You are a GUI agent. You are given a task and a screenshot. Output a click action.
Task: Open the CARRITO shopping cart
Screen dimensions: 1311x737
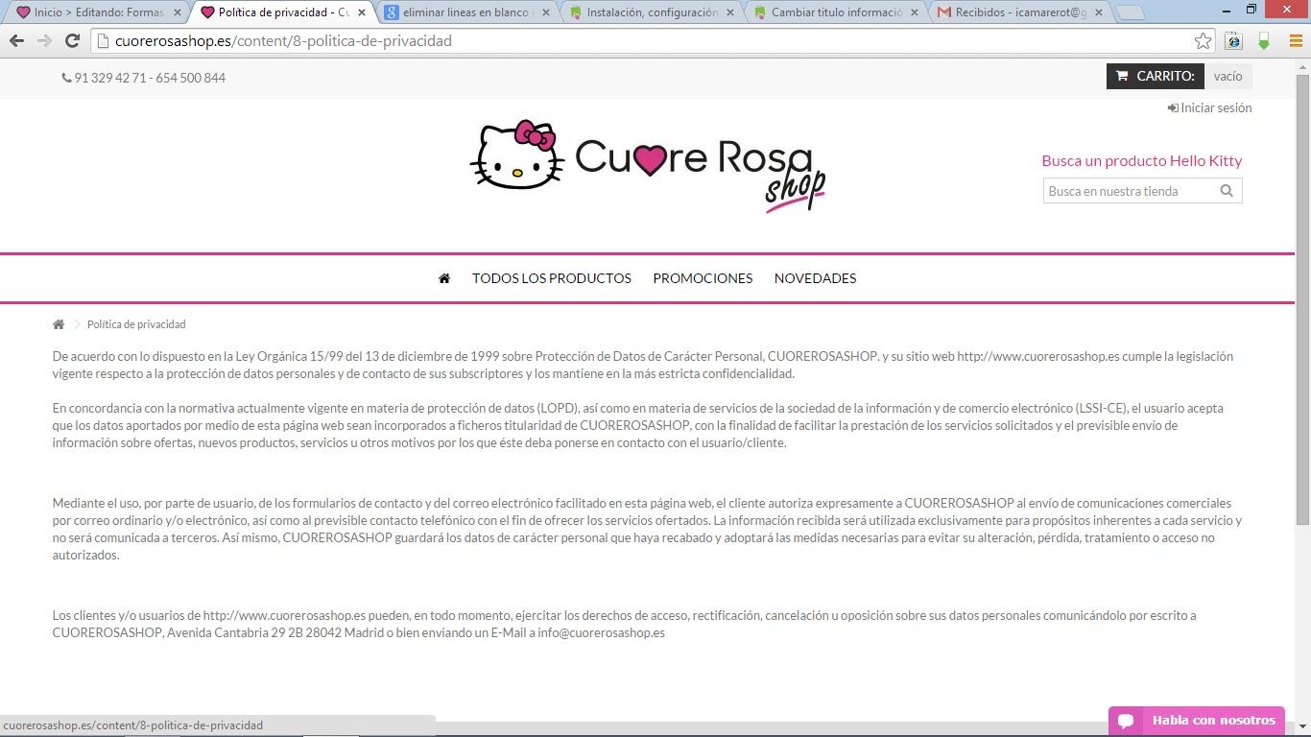[x=1156, y=76]
